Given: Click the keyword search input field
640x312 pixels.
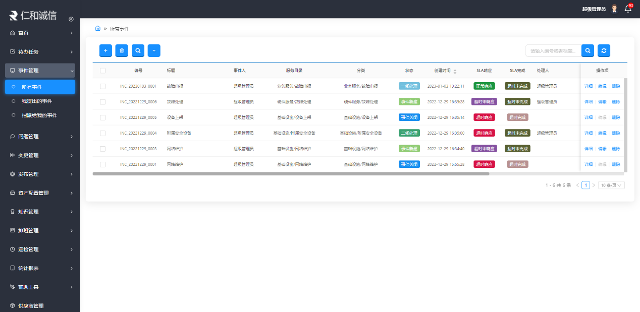Looking at the screenshot, I should click(553, 50).
